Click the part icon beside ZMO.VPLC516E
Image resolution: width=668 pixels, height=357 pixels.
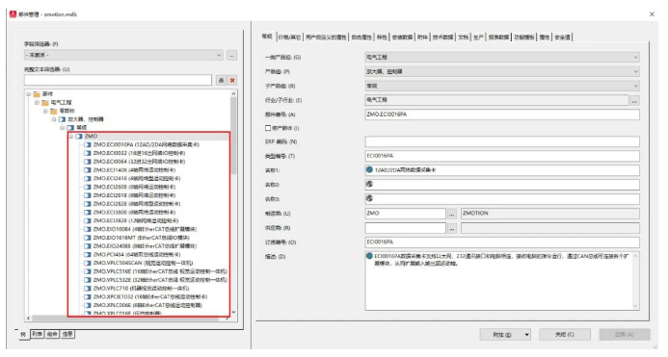pyautogui.click(x=88, y=271)
